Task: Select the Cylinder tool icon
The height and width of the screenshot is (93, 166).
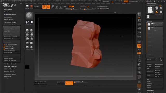Action: [157, 8]
